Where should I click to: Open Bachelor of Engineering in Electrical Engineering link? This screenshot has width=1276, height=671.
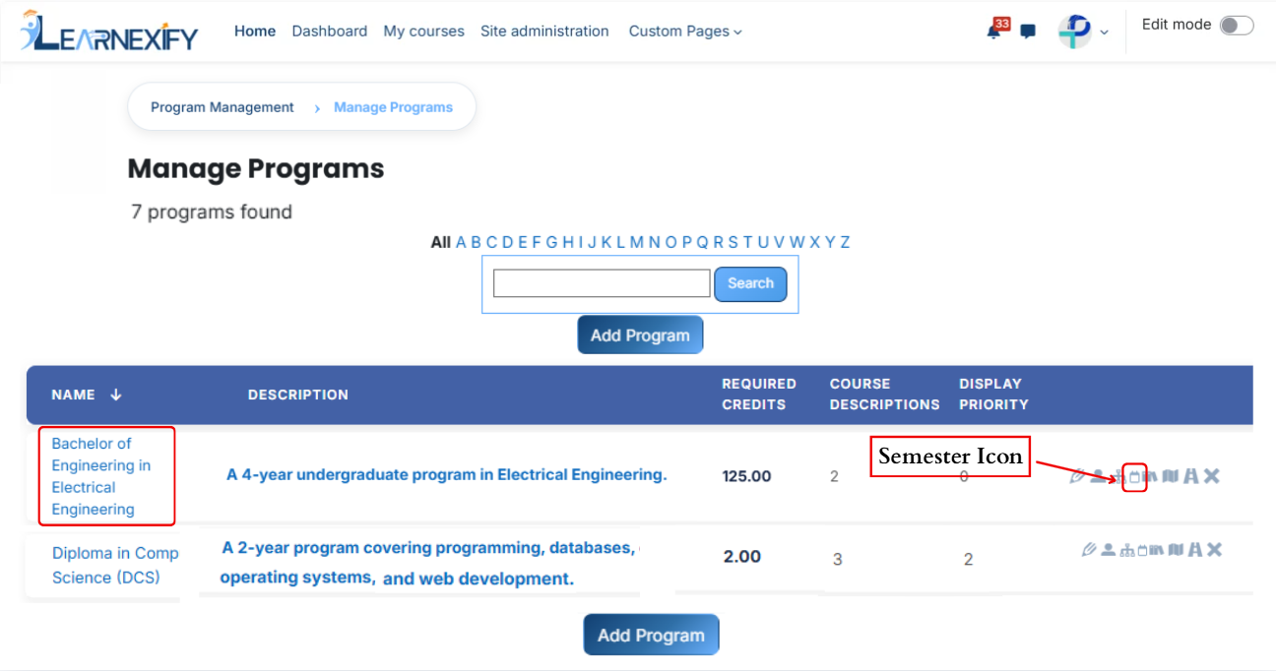(101, 476)
